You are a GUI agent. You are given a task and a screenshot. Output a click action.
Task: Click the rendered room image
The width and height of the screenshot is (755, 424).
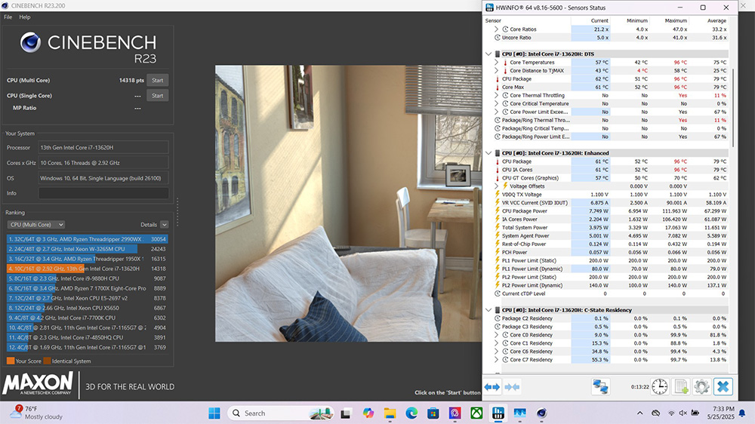pos(348,204)
